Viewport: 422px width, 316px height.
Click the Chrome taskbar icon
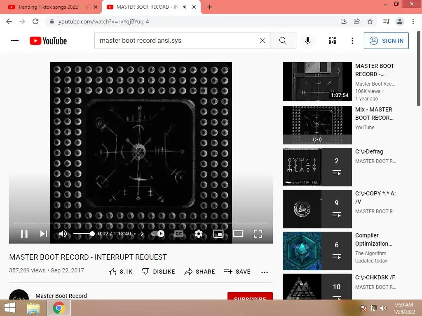point(59,308)
